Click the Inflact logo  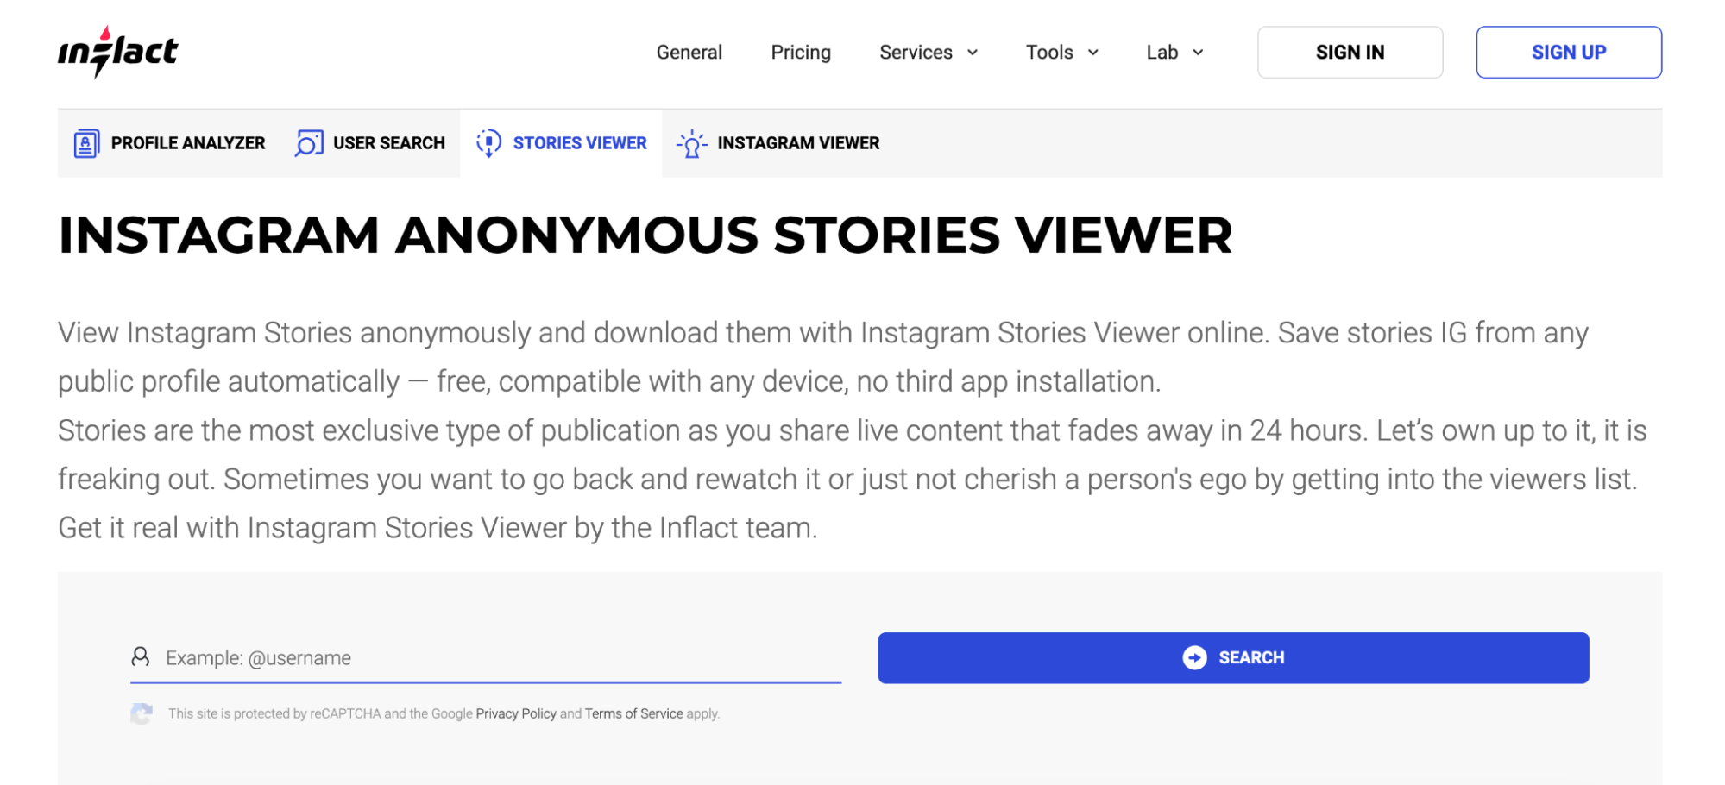pyautogui.click(x=117, y=52)
